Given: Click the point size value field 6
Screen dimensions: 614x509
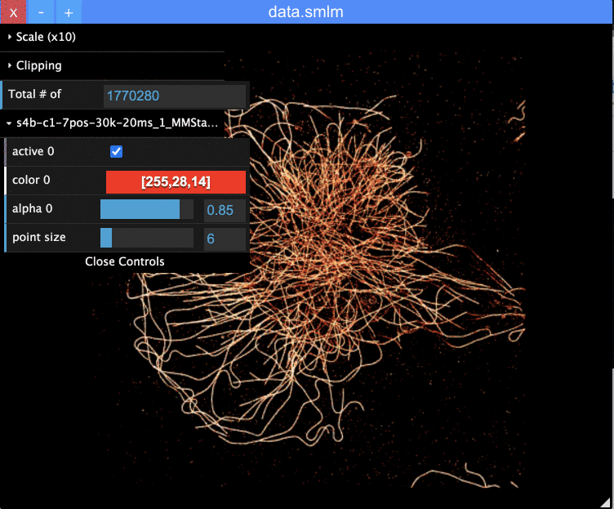Looking at the screenshot, I should (225, 239).
